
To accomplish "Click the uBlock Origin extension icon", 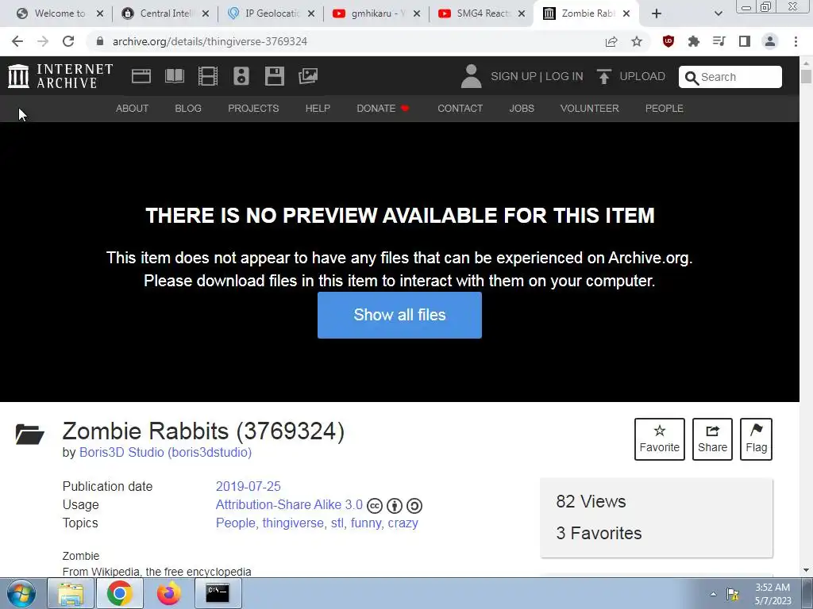I will pyautogui.click(x=669, y=41).
